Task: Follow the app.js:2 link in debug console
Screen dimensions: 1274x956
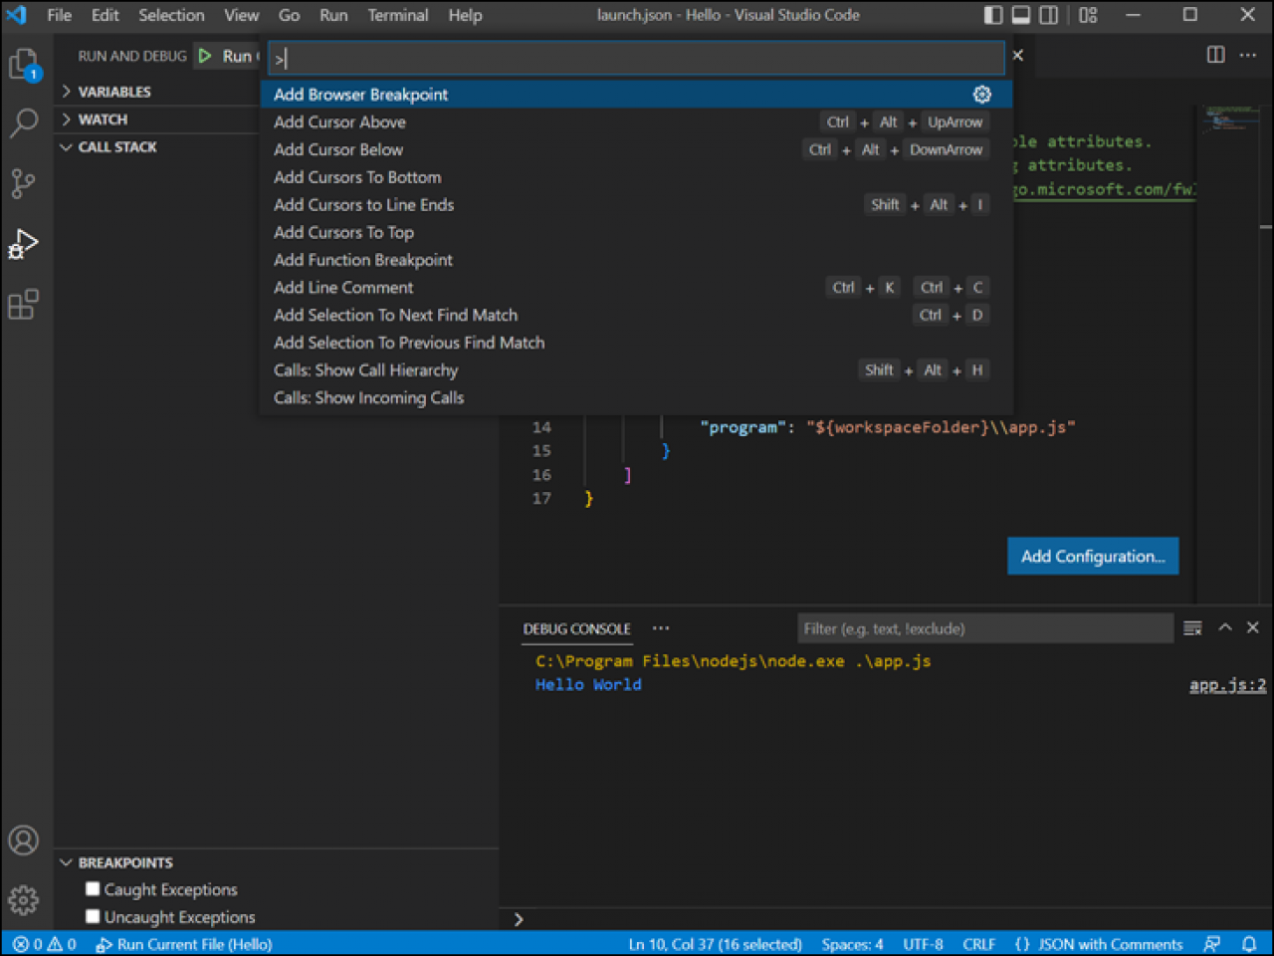Action: [1227, 684]
